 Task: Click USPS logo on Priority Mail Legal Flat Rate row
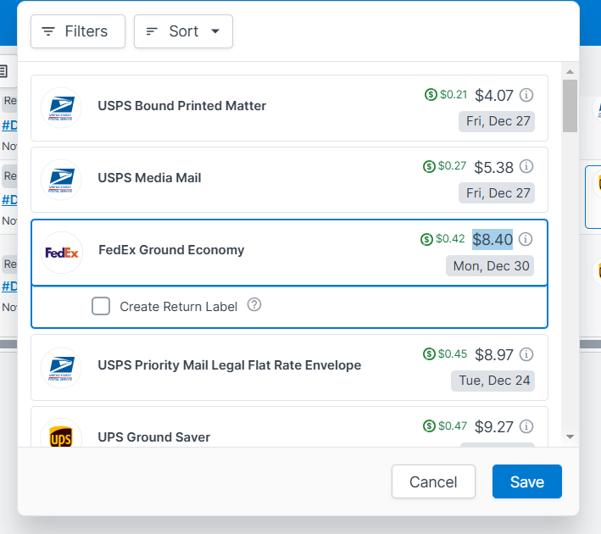point(61,368)
